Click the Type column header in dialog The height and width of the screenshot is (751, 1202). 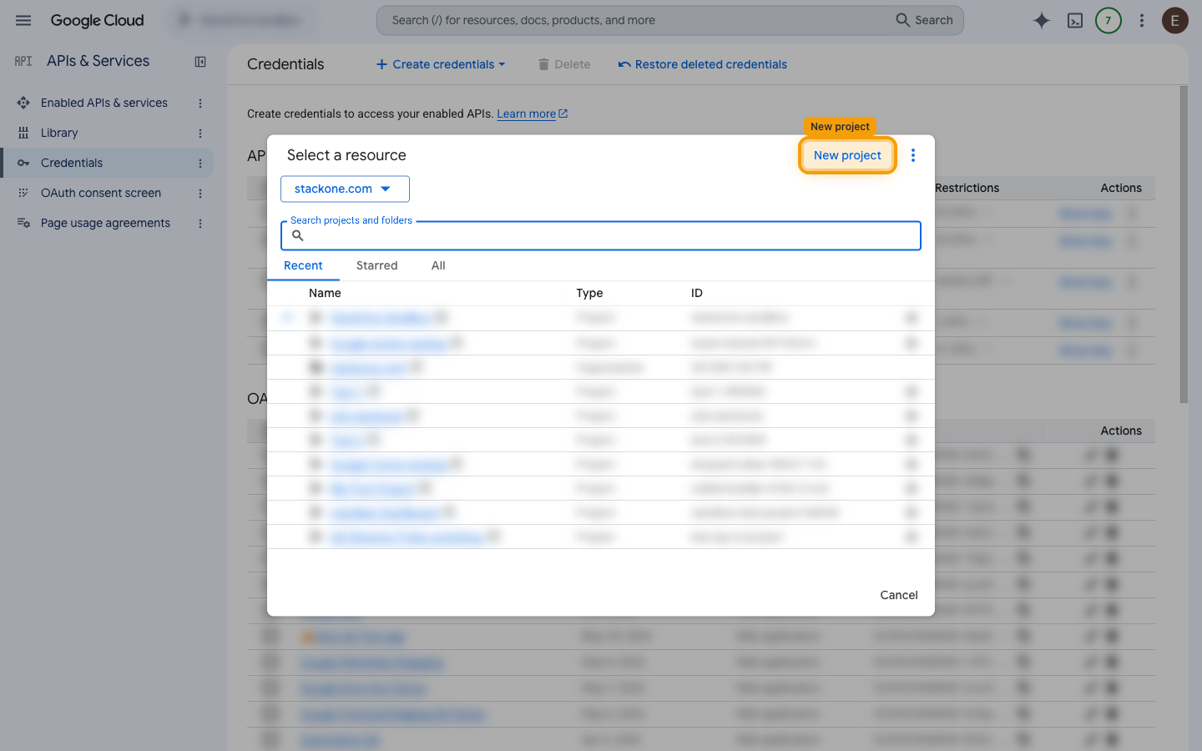[589, 293]
